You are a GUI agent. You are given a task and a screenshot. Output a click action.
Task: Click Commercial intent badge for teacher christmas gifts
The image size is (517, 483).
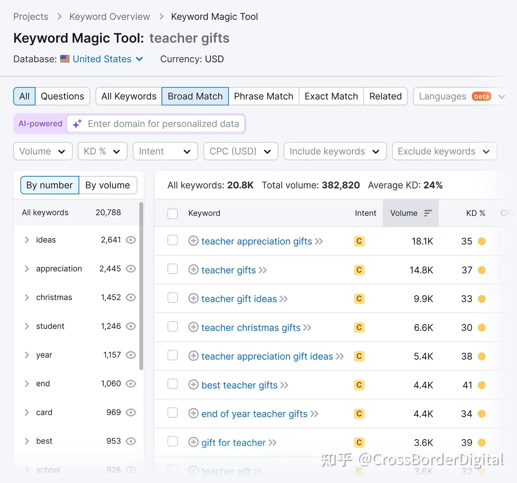pyautogui.click(x=359, y=328)
